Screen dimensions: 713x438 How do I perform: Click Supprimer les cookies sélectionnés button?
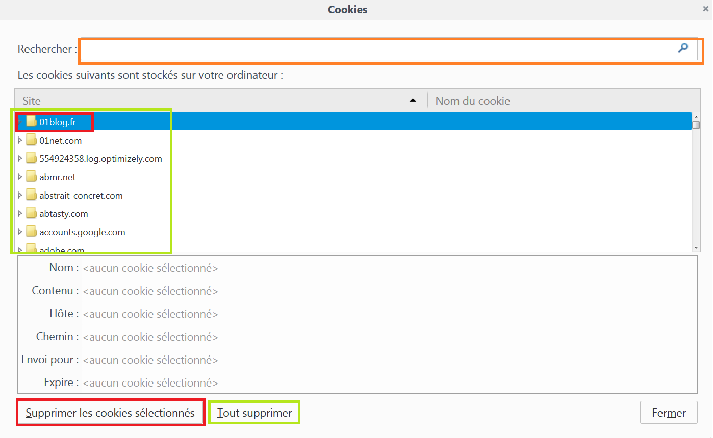point(111,413)
